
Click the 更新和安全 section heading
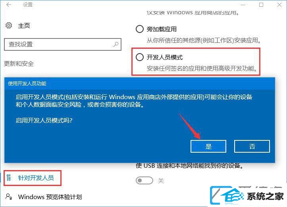pyautogui.click(x=19, y=63)
